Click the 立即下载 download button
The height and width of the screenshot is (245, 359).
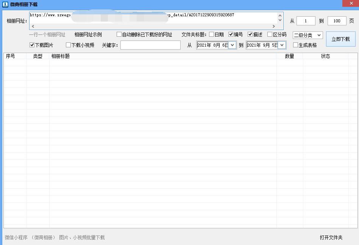pyautogui.click(x=340, y=39)
